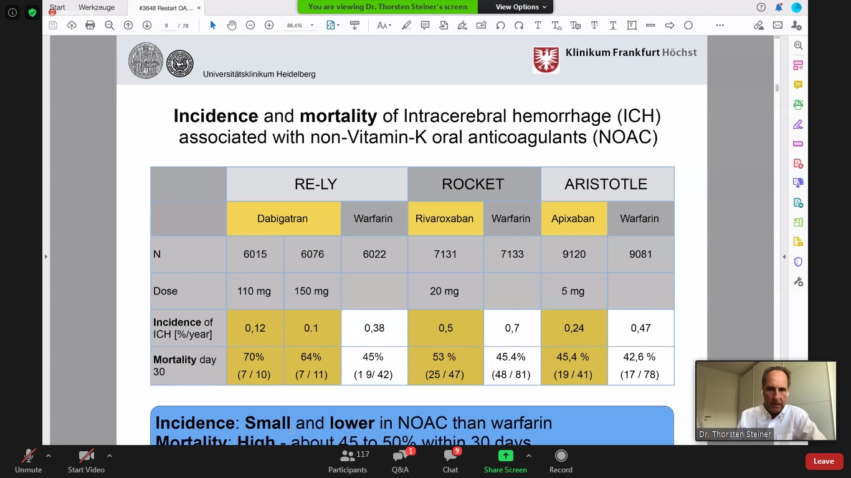Open zoom percentage dropdown showing 88,4%
Viewport: 851px width, 478px height.
pyautogui.click(x=312, y=26)
